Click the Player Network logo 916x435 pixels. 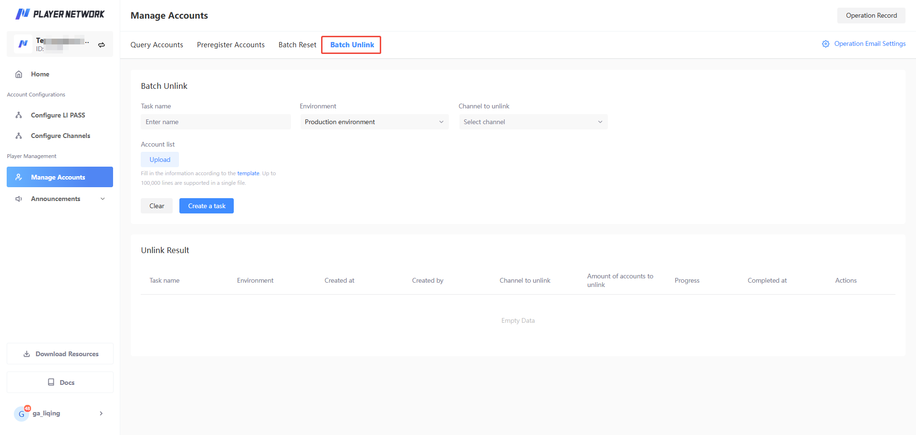click(60, 14)
